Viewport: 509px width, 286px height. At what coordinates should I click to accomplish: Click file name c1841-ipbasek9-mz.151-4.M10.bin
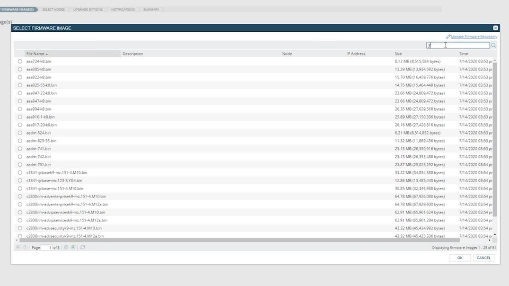coord(57,173)
